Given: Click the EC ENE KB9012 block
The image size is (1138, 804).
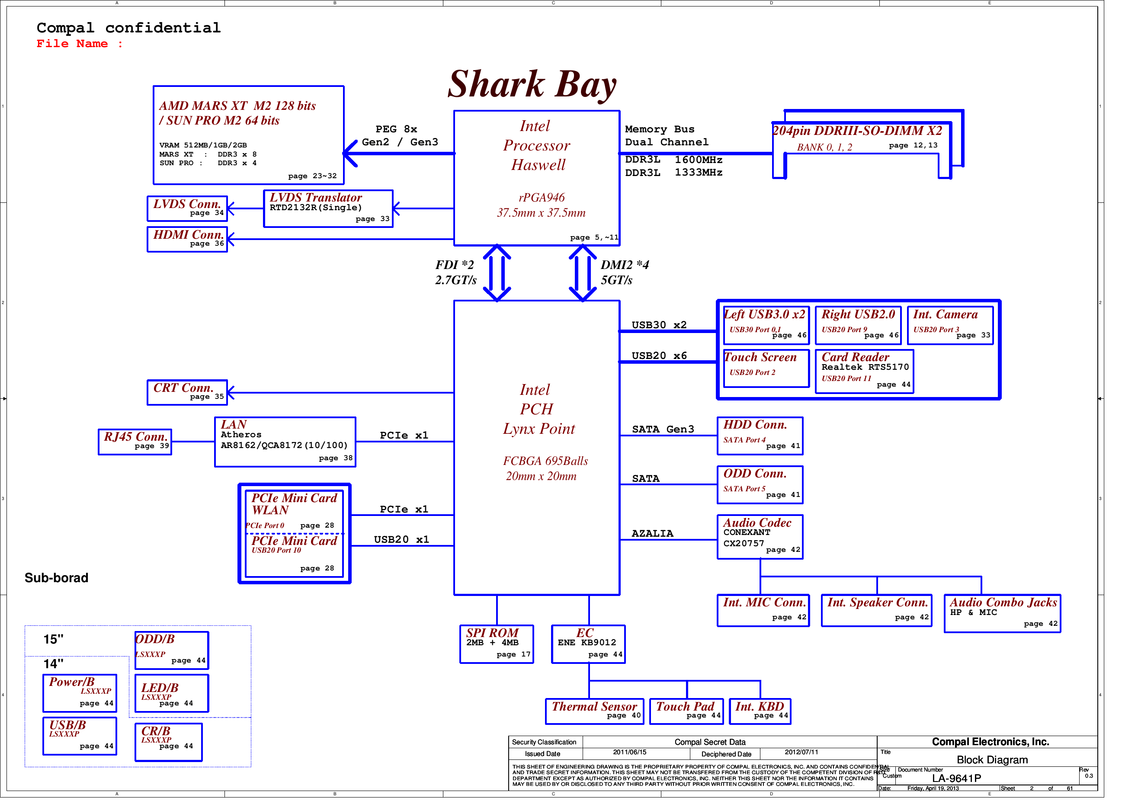Looking at the screenshot, I should pyautogui.click(x=588, y=644).
